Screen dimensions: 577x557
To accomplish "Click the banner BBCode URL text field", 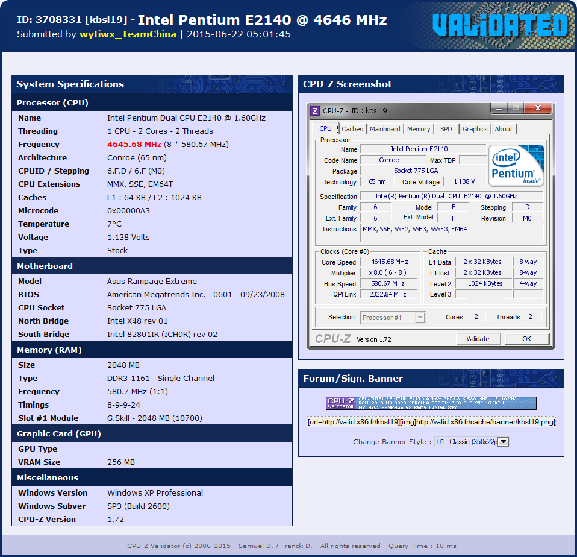I will click(x=431, y=422).
